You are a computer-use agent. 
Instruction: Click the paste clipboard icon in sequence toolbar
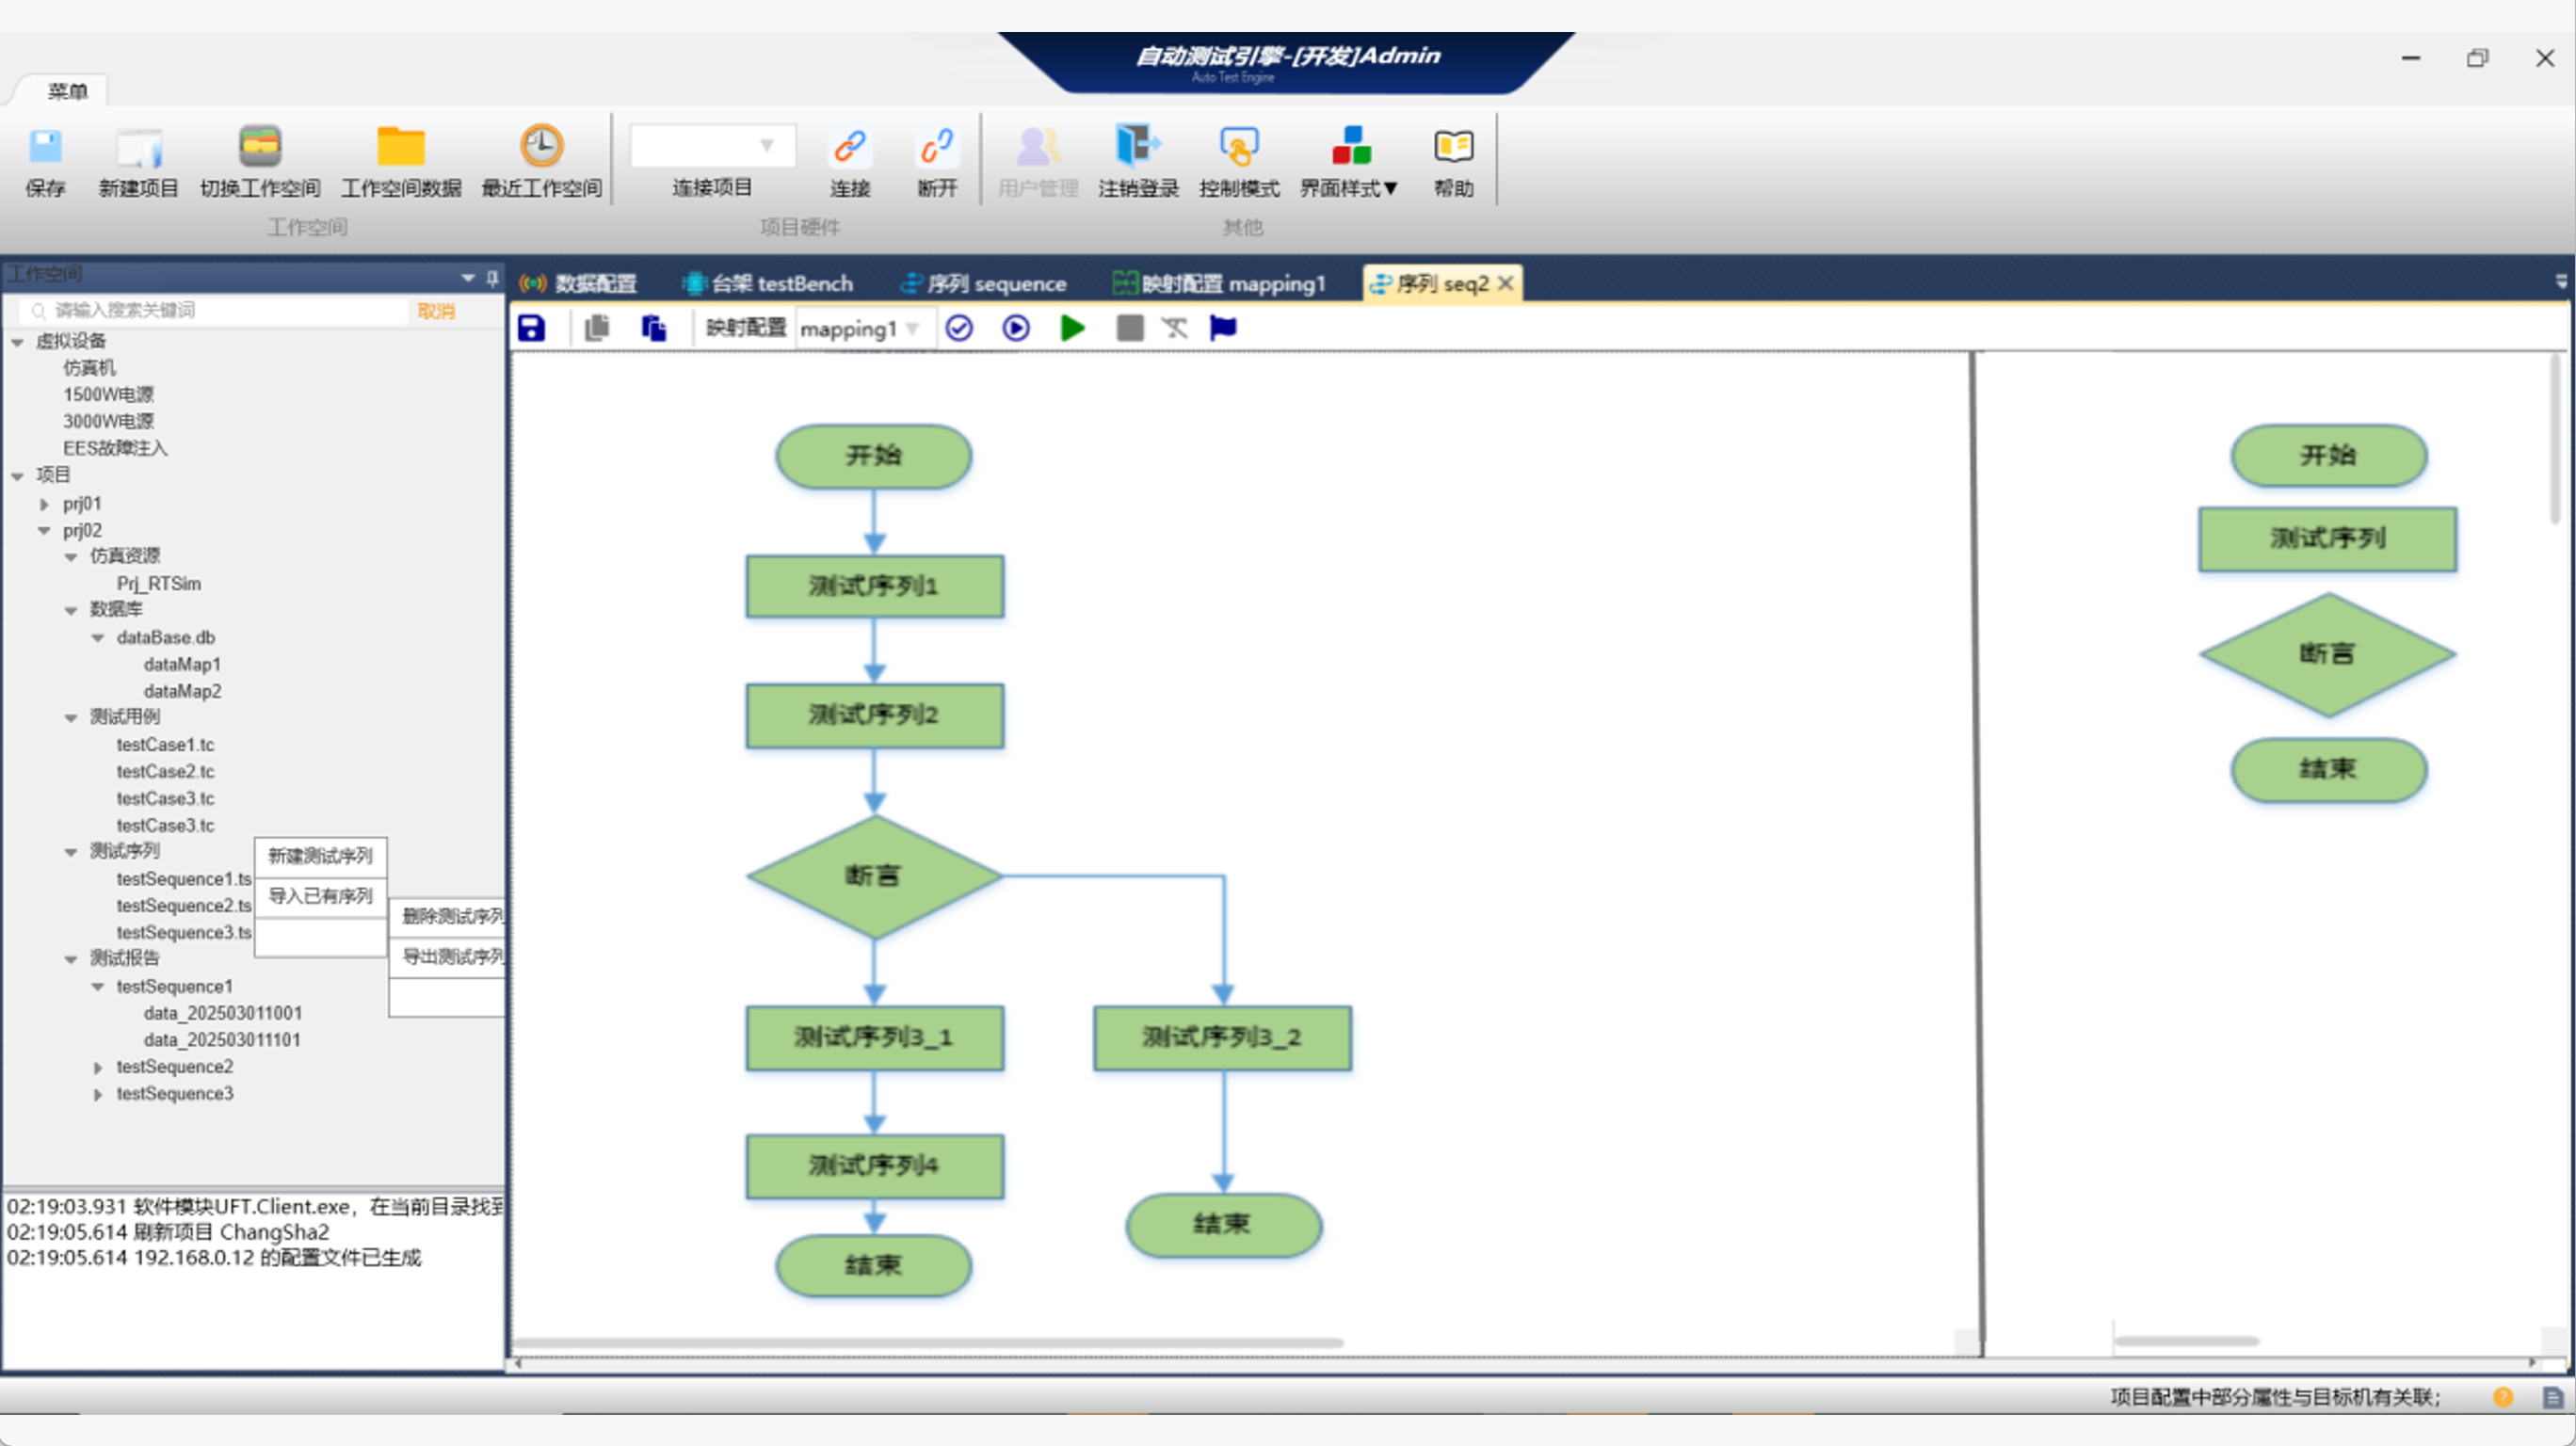[x=654, y=328]
